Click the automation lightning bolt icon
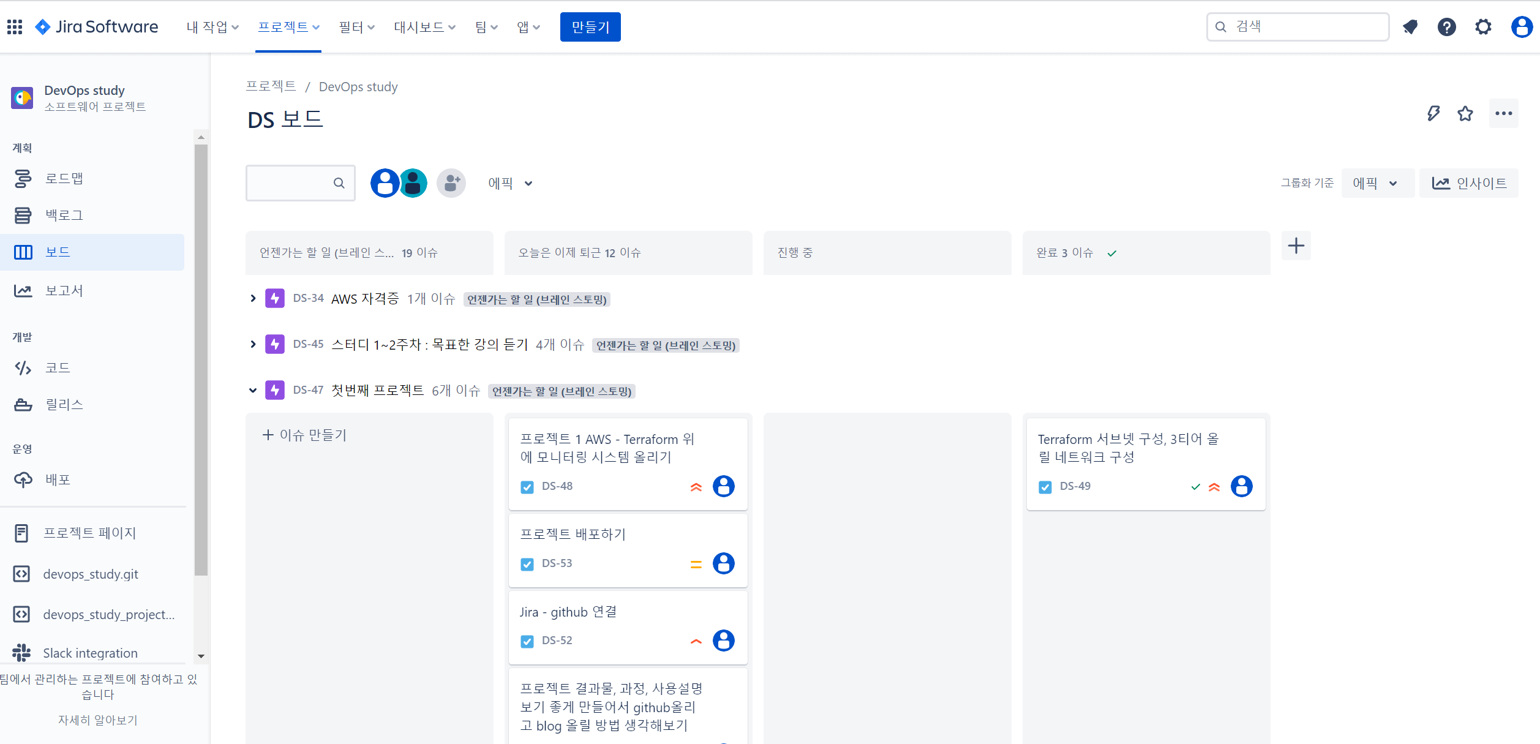This screenshot has width=1540, height=744. coord(1433,113)
